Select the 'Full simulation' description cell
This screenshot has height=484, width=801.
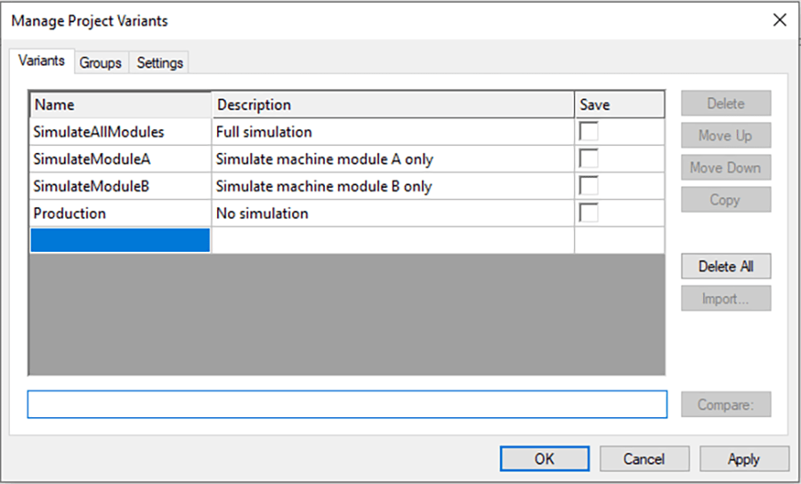click(x=392, y=132)
